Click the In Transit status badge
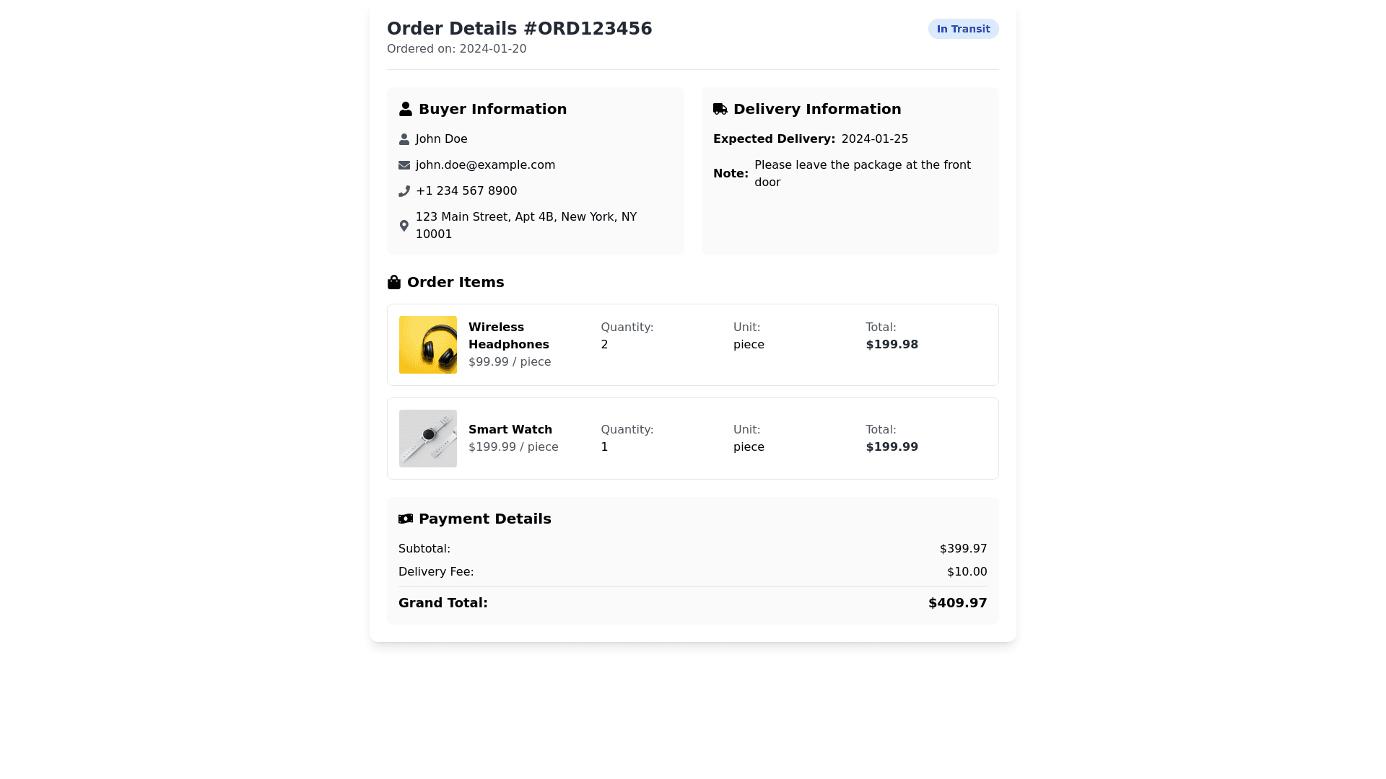1386x779 pixels. click(x=963, y=29)
